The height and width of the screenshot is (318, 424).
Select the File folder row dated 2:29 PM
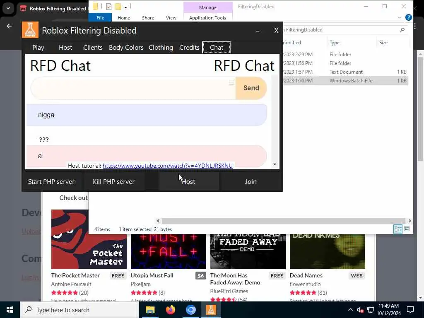345,55
